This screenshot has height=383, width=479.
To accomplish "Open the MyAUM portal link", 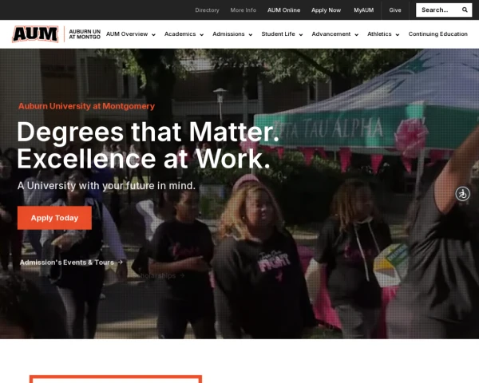I will coord(363,10).
